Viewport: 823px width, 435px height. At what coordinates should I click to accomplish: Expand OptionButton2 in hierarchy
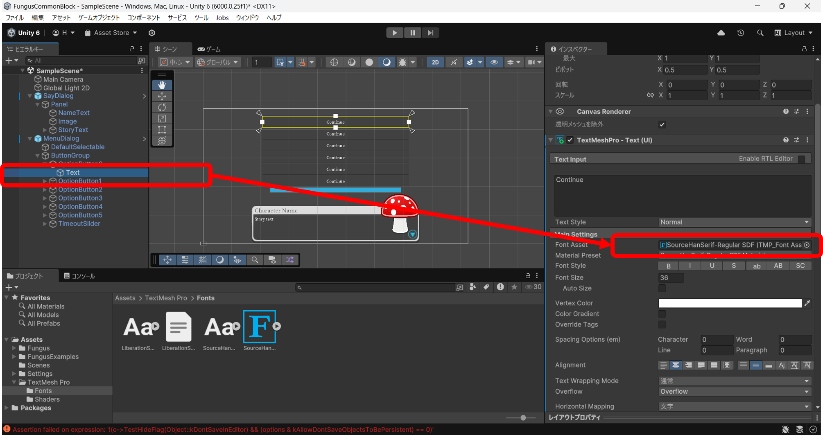(x=45, y=189)
